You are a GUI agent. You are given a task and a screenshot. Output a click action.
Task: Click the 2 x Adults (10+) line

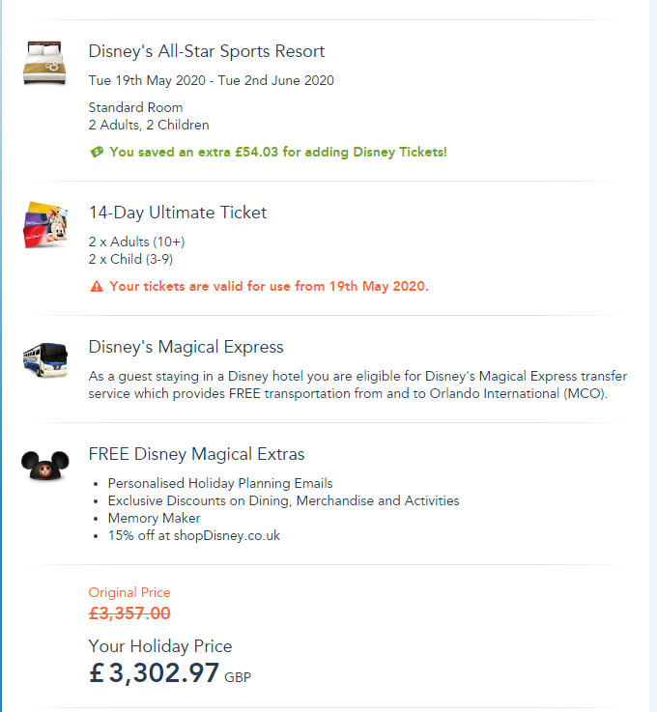coord(136,242)
